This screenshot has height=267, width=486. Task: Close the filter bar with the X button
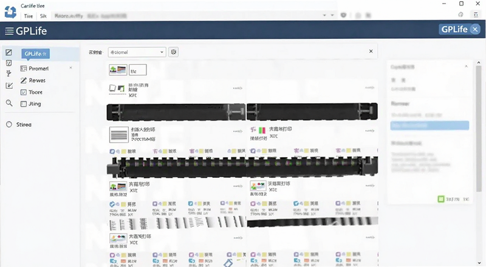(x=371, y=51)
